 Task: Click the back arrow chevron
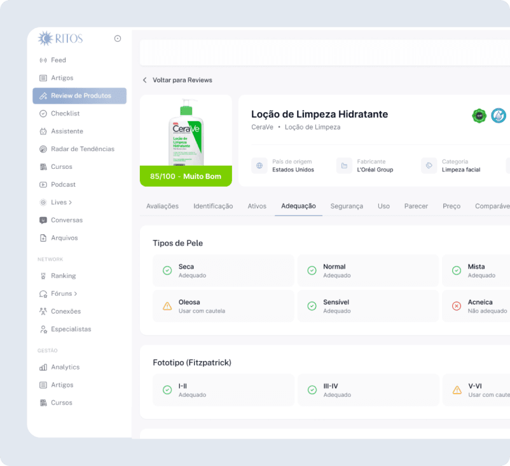point(145,80)
